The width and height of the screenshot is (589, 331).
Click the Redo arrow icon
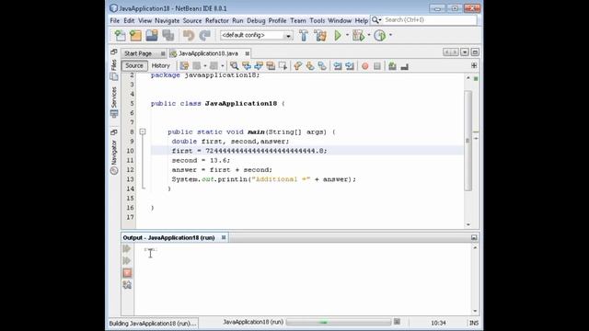click(204, 35)
